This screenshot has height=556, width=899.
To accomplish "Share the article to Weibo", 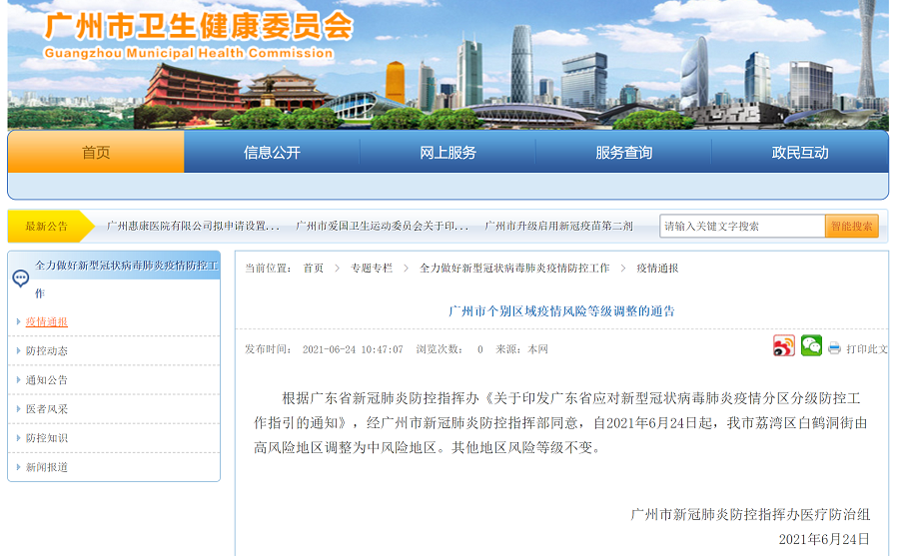I will 784,346.
